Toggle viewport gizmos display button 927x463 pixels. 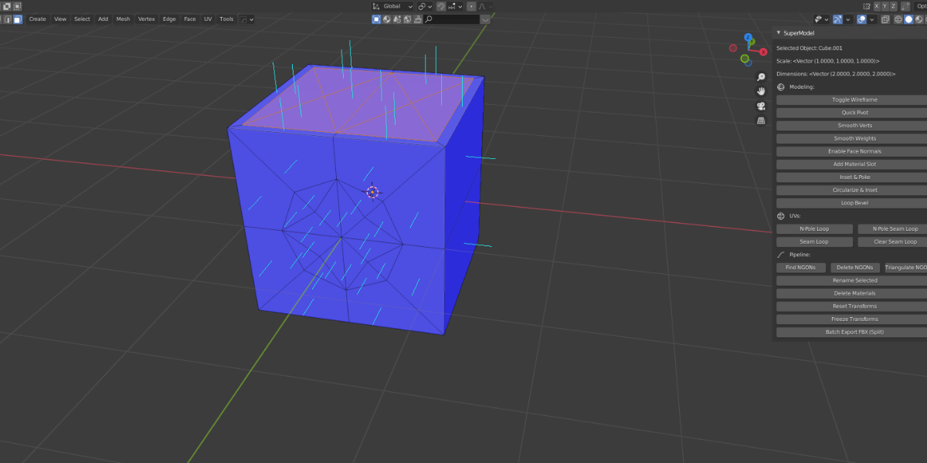[x=837, y=19]
